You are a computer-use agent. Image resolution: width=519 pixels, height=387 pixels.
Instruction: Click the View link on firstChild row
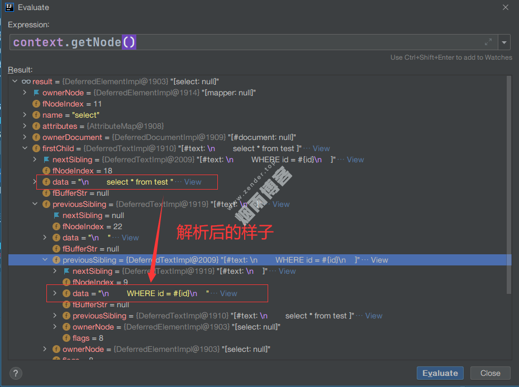pyautogui.click(x=321, y=148)
